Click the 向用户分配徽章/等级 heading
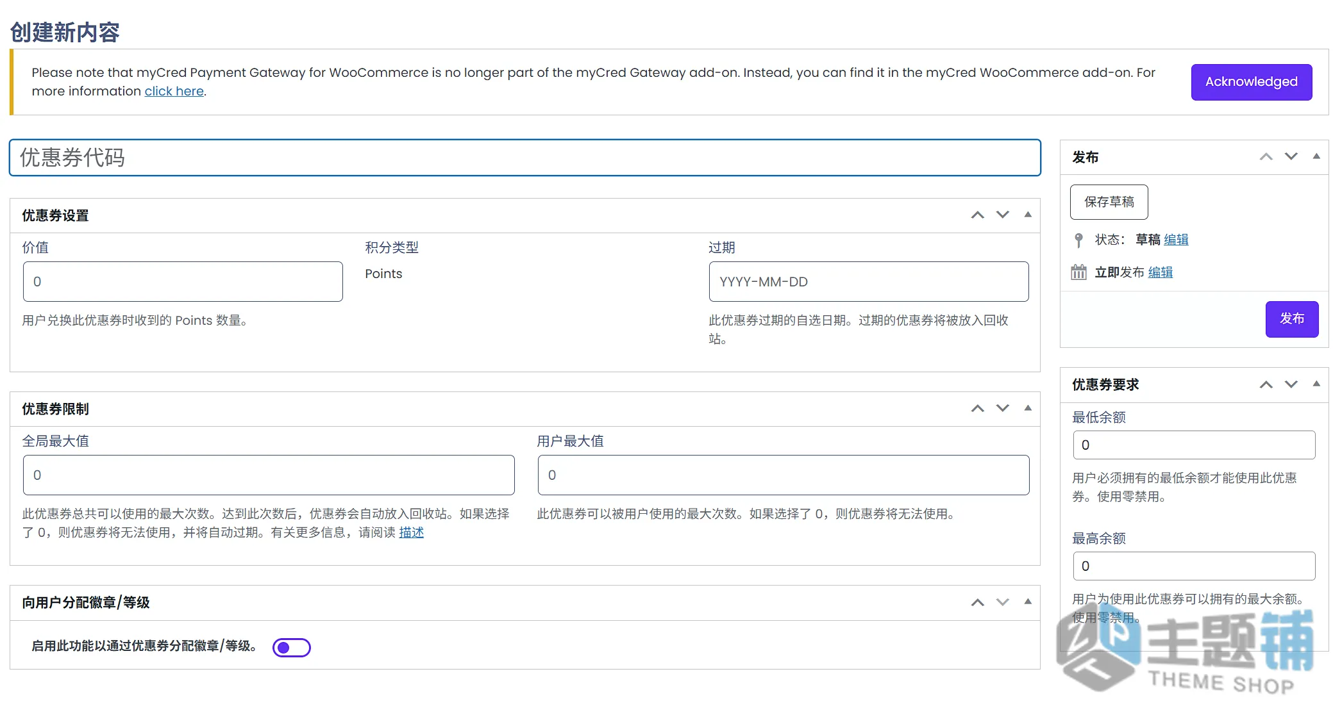 tap(86, 602)
